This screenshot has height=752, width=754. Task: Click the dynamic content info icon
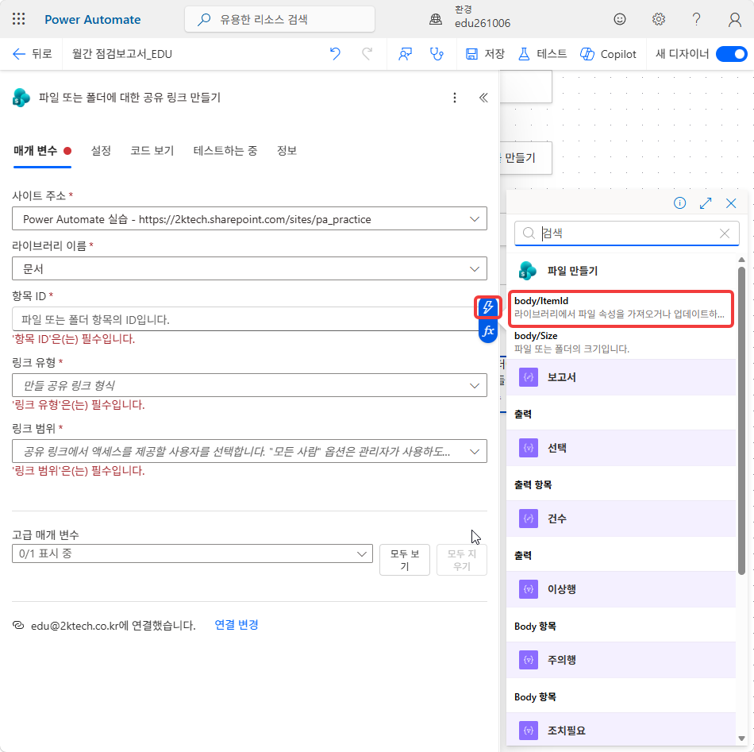[x=679, y=203]
